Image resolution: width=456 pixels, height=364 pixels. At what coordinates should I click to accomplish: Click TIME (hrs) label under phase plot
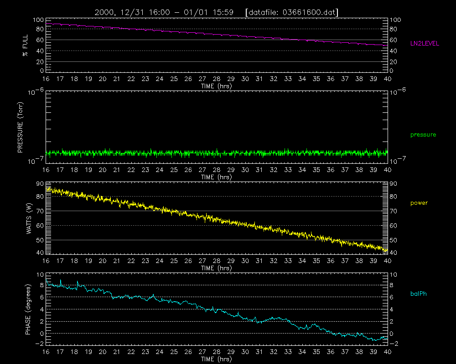point(216,359)
